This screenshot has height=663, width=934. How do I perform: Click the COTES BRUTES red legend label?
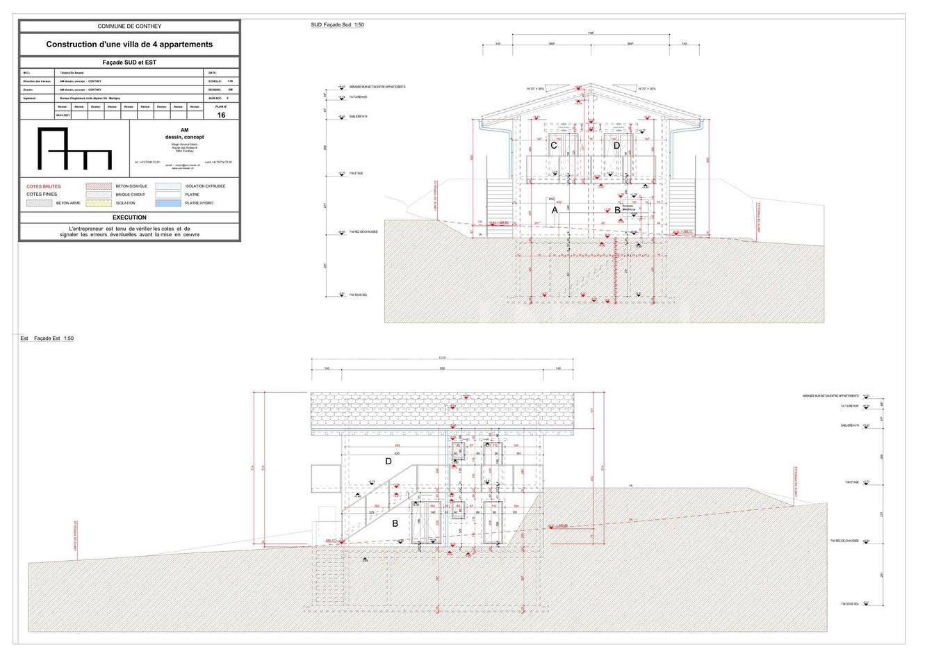[43, 186]
